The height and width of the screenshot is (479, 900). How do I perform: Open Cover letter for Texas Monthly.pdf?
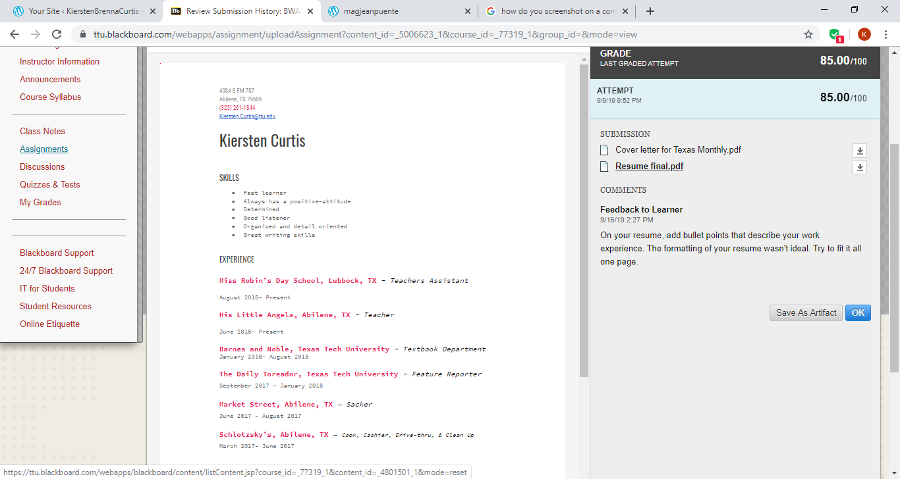678,150
